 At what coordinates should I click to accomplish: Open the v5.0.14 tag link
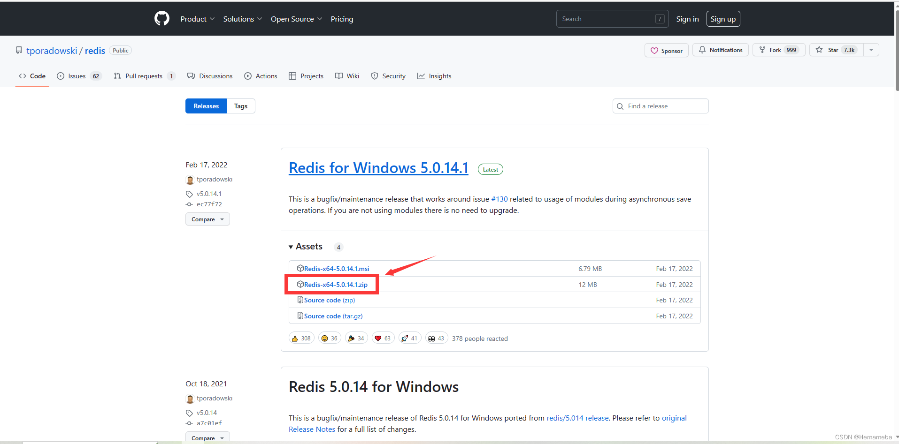tap(207, 413)
